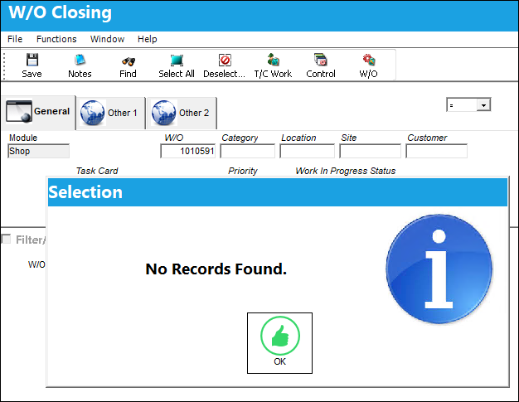Click the Selection dialog title bar
The image size is (519, 402).
tap(278, 192)
